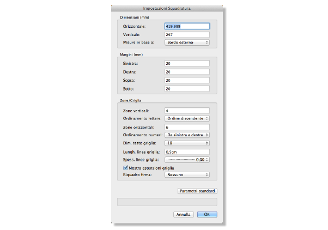Open the Riquadro firma dropdown
The image size is (328, 230).
click(187, 174)
